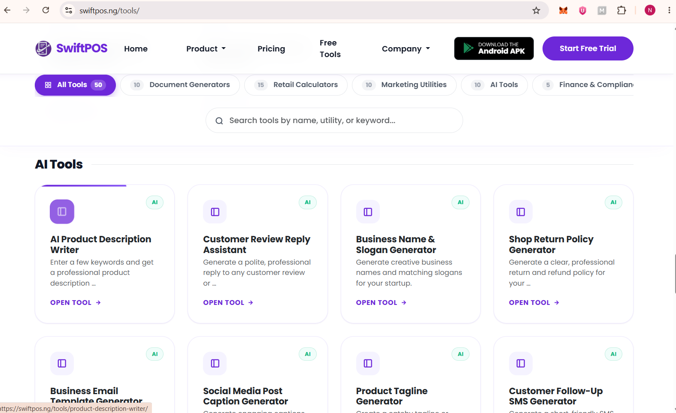Click the SwiftPOS logo

pyautogui.click(x=71, y=48)
